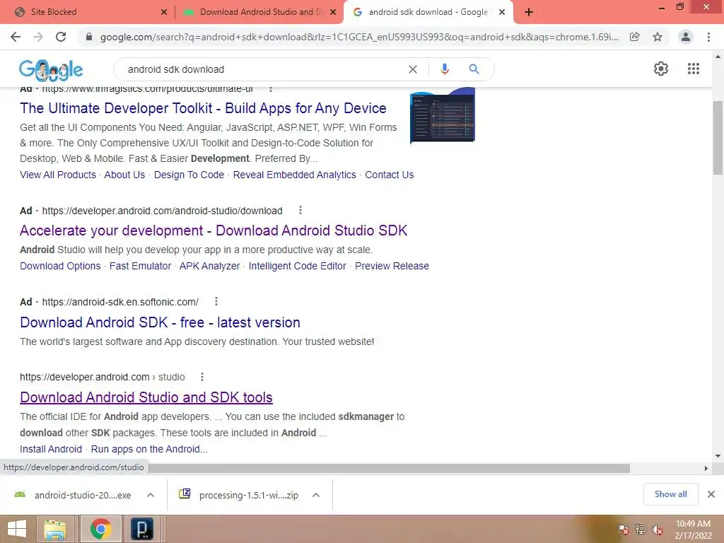Open the Design To Code sitelink
The width and height of the screenshot is (724, 543).
pyautogui.click(x=189, y=175)
